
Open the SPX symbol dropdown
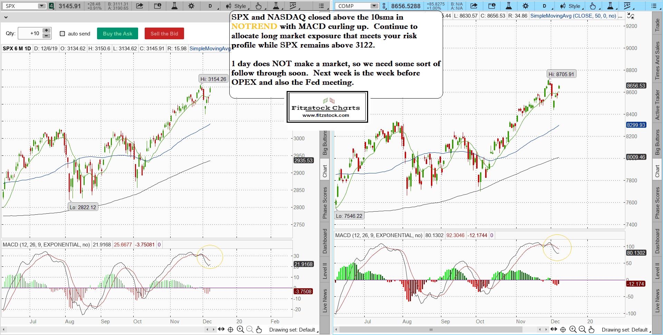[x=41, y=6]
